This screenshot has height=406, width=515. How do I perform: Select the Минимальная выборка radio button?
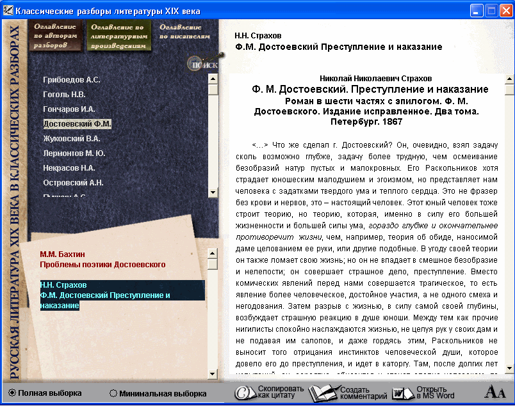point(113,394)
